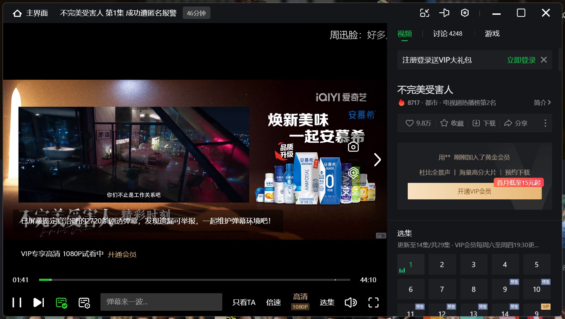Mute the volume speaker icon
Image resolution: width=565 pixels, height=319 pixels.
click(351, 302)
